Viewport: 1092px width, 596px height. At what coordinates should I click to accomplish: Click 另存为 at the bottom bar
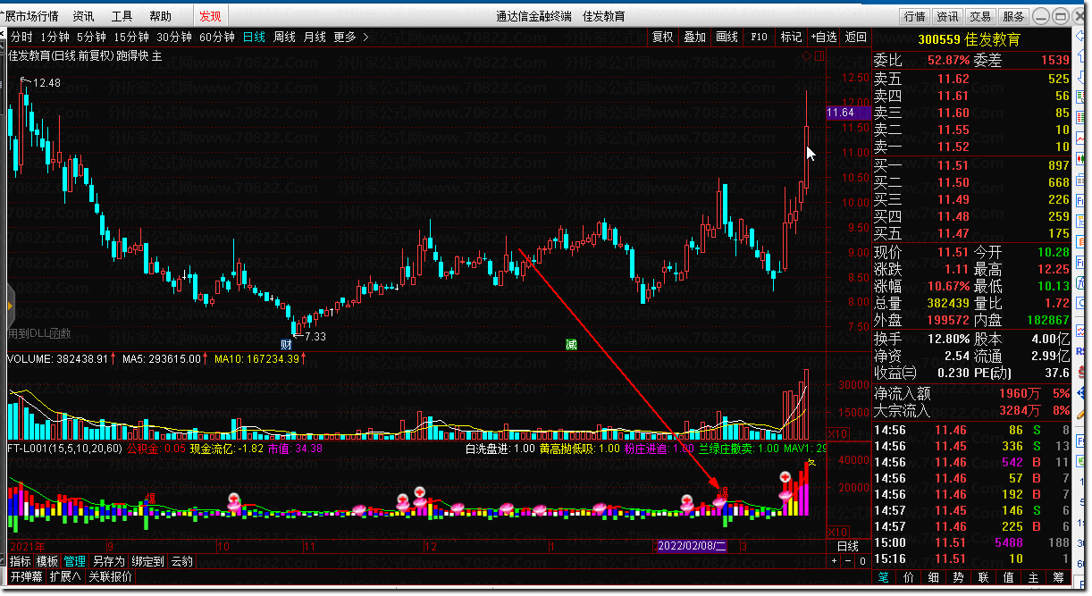109,561
